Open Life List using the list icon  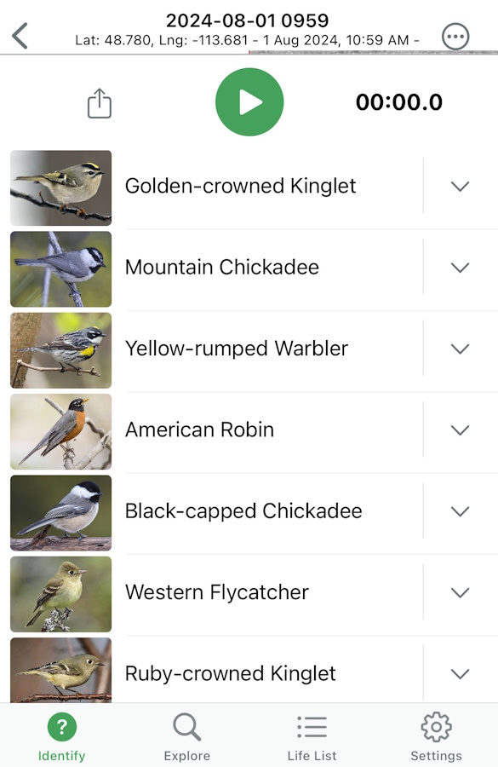(312, 727)
